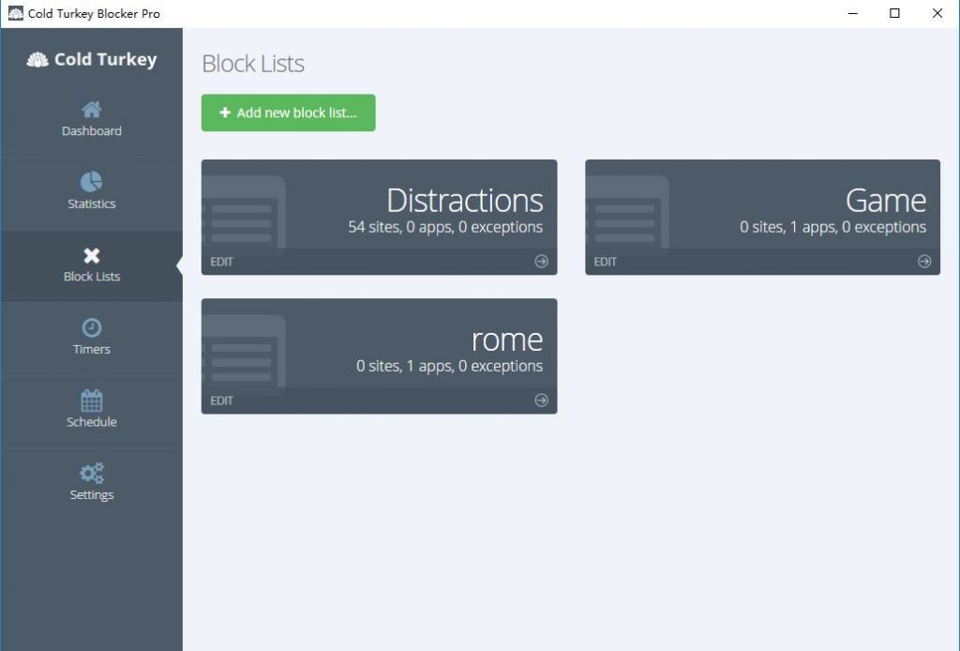Open the Schedule calendar icon
Viewport: 960px width, 651px height.
(91, 401)
